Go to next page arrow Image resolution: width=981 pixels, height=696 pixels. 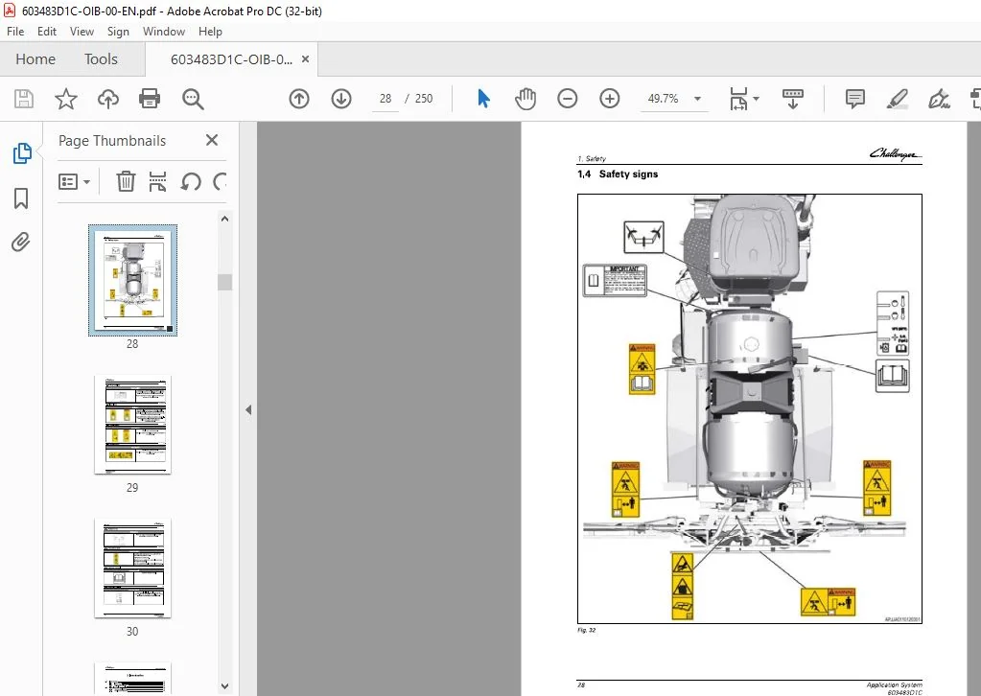click(341, 99)
